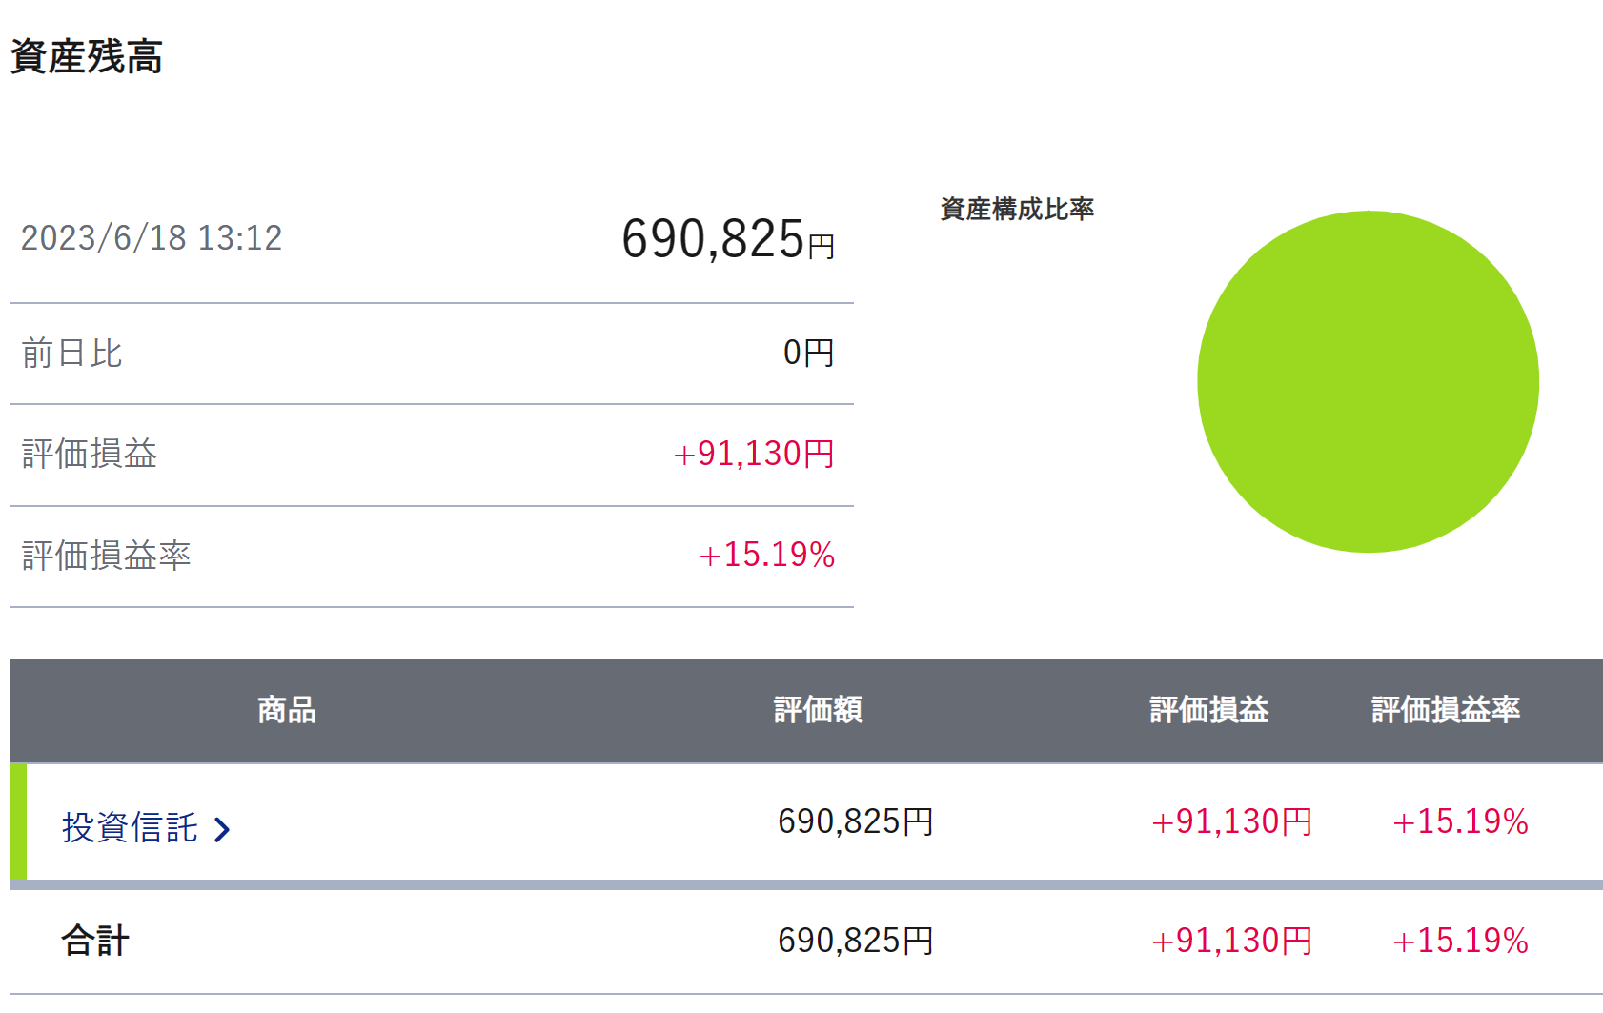
Task: Click the +91,130円 value in summary panel
Action: 753,455
